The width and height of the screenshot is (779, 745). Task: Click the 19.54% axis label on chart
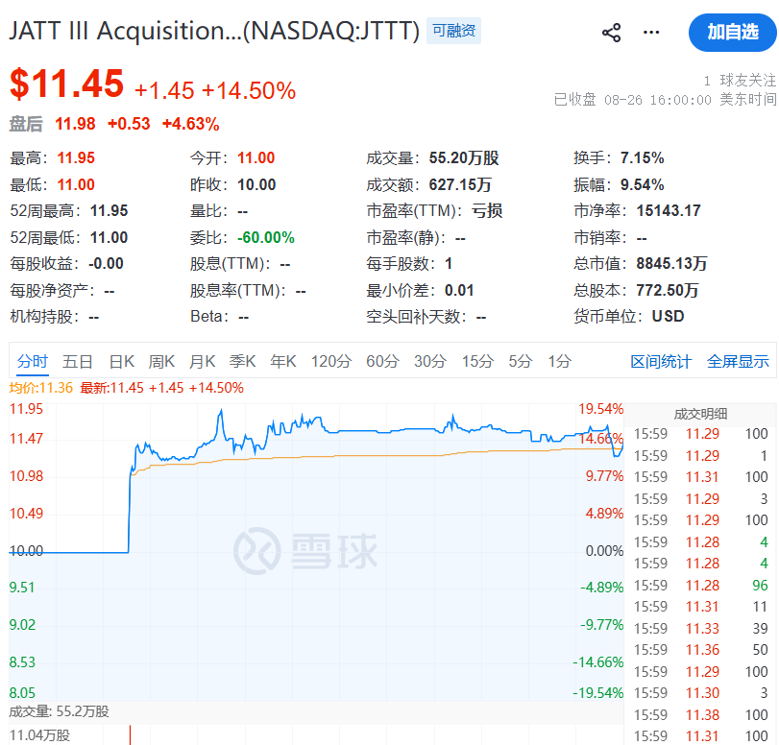coord(600,409)
